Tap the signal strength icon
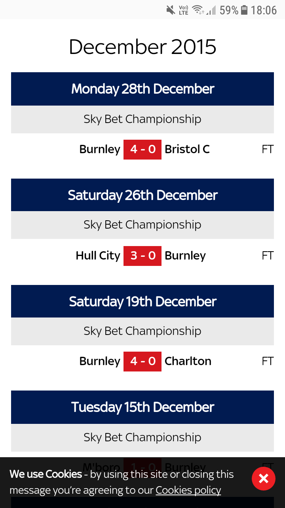 [x=211, y=10]
